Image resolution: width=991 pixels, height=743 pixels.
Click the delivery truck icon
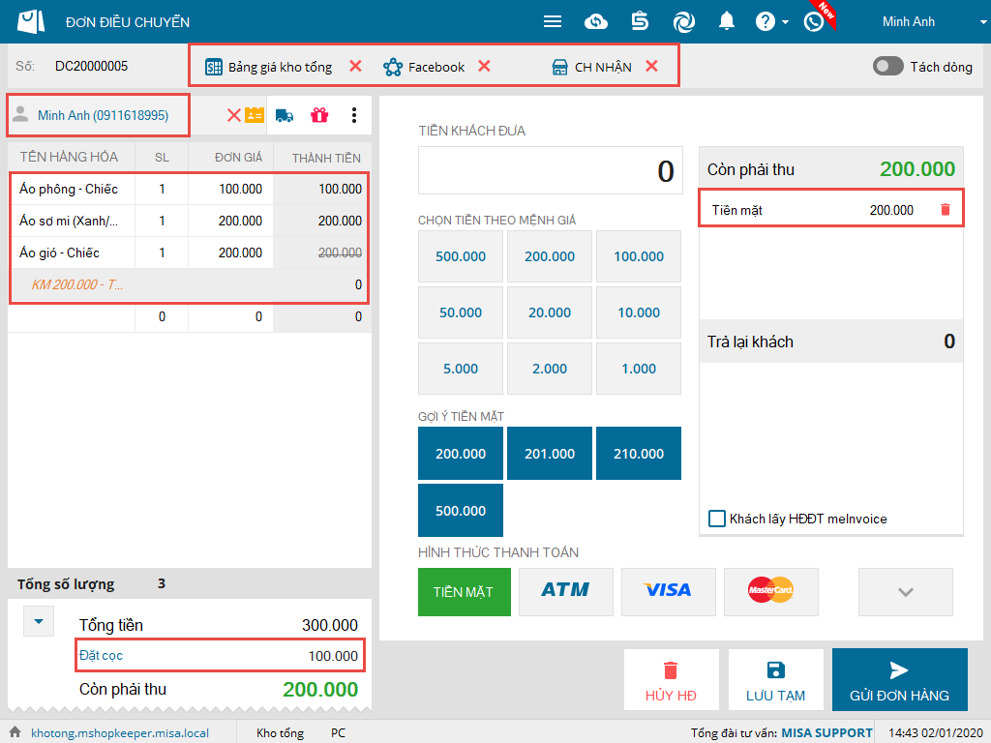(285, 116)
